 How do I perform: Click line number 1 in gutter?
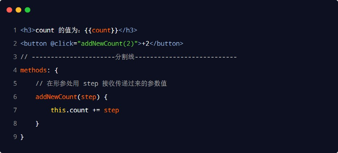click(15, 30)
